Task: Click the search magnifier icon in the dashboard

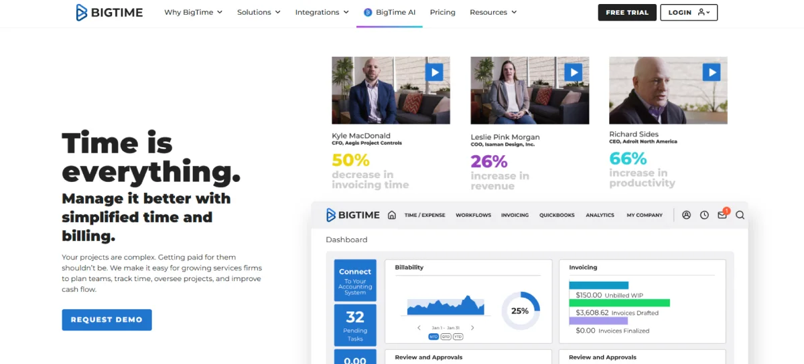Action: (x=740, y=215)
